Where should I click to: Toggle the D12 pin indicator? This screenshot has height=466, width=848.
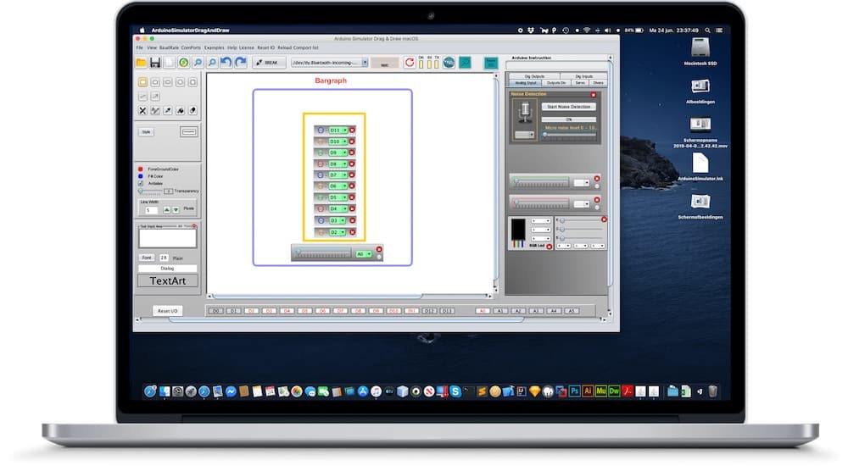click(429, 311)
